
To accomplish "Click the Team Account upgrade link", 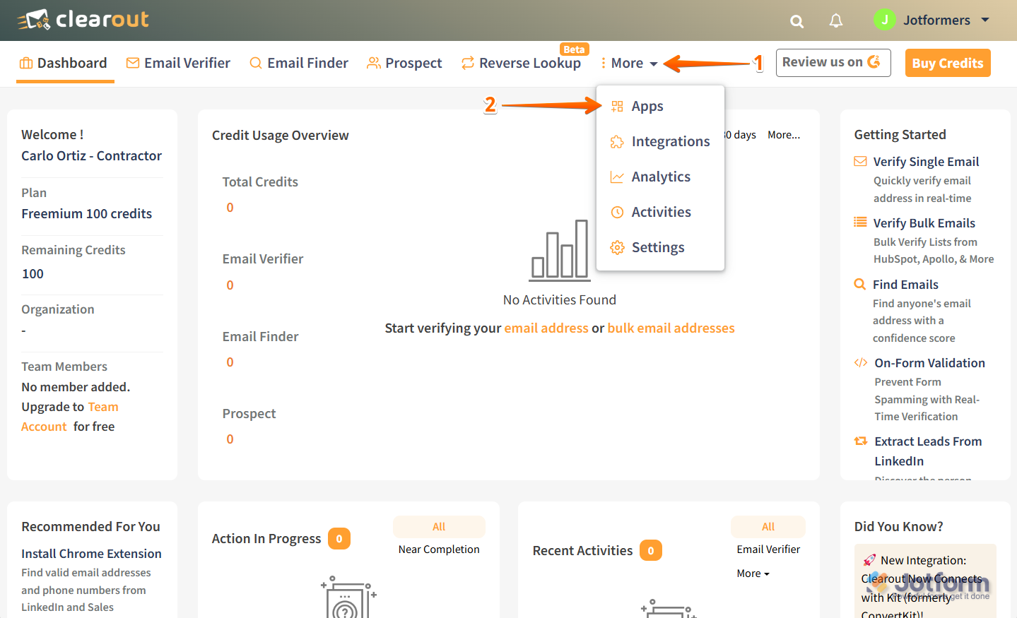I will 70,417.
